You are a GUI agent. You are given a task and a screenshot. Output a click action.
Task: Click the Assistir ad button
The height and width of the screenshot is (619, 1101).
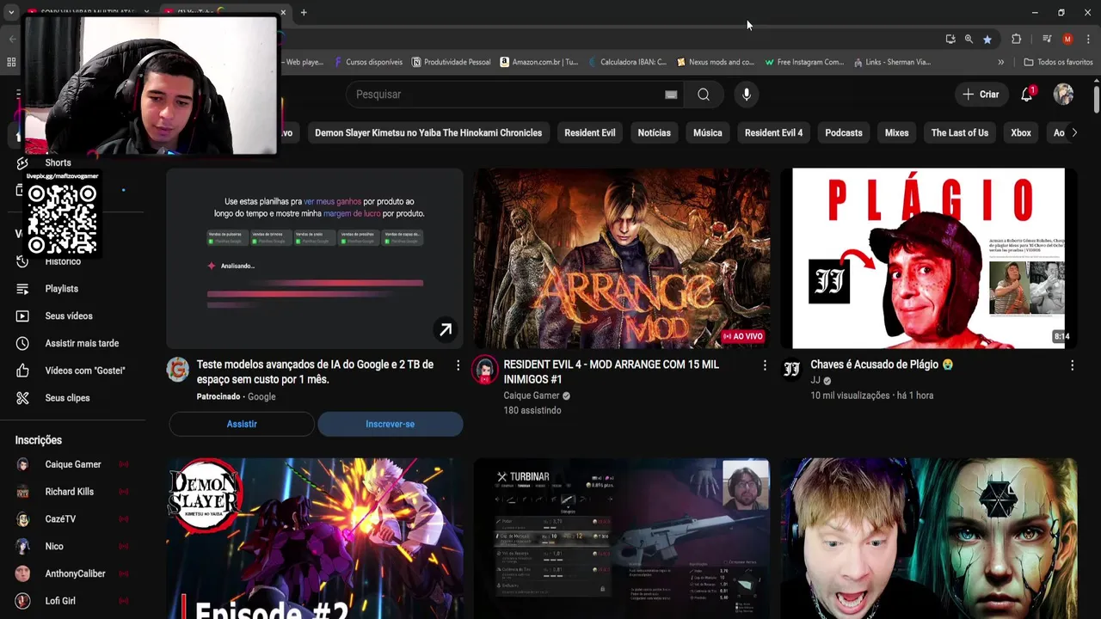pos(242,424)
